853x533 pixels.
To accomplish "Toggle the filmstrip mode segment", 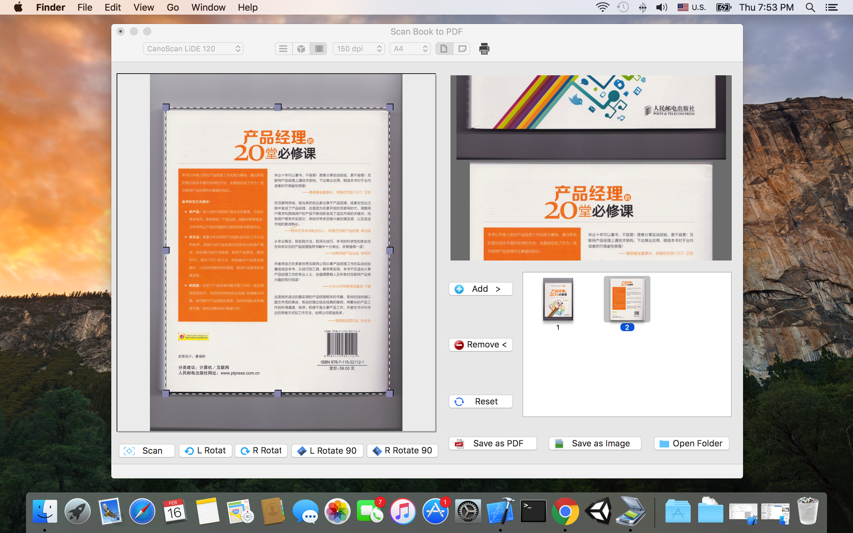I will pyautogui.click(x=319, y=49).
